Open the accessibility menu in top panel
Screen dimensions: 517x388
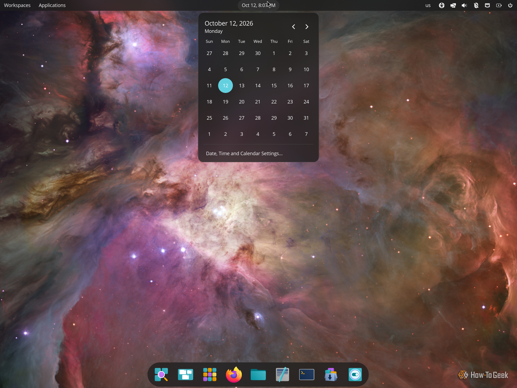pyautogui.click(x=442, y=5)
